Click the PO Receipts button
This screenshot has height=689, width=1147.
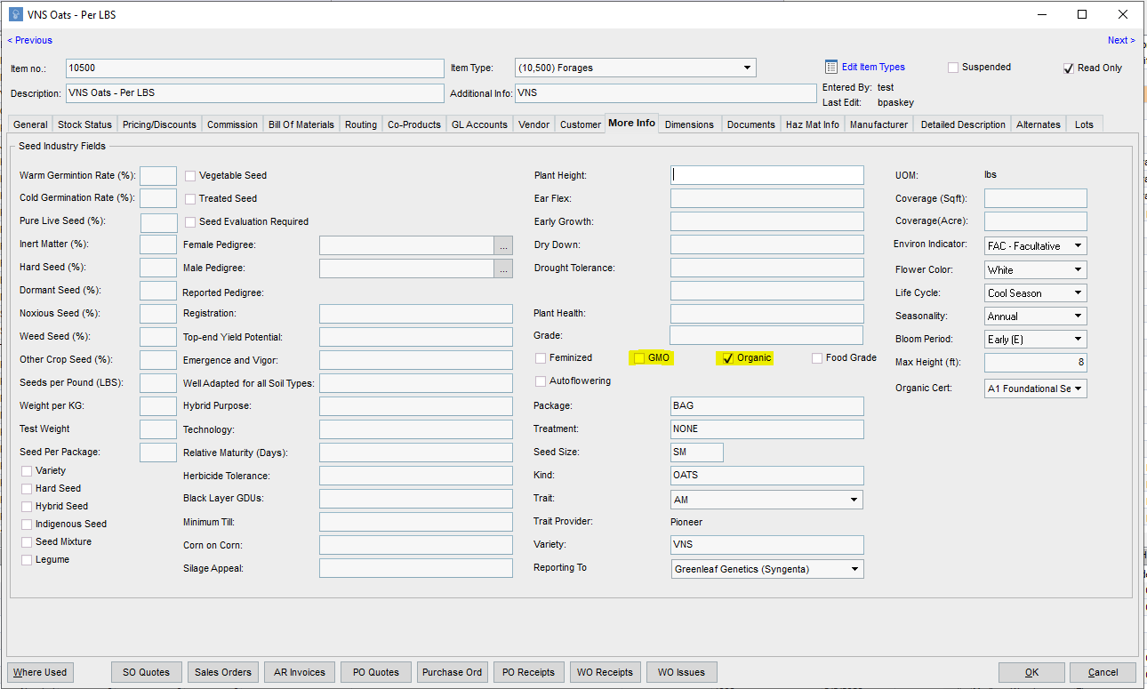pos(528,672)
